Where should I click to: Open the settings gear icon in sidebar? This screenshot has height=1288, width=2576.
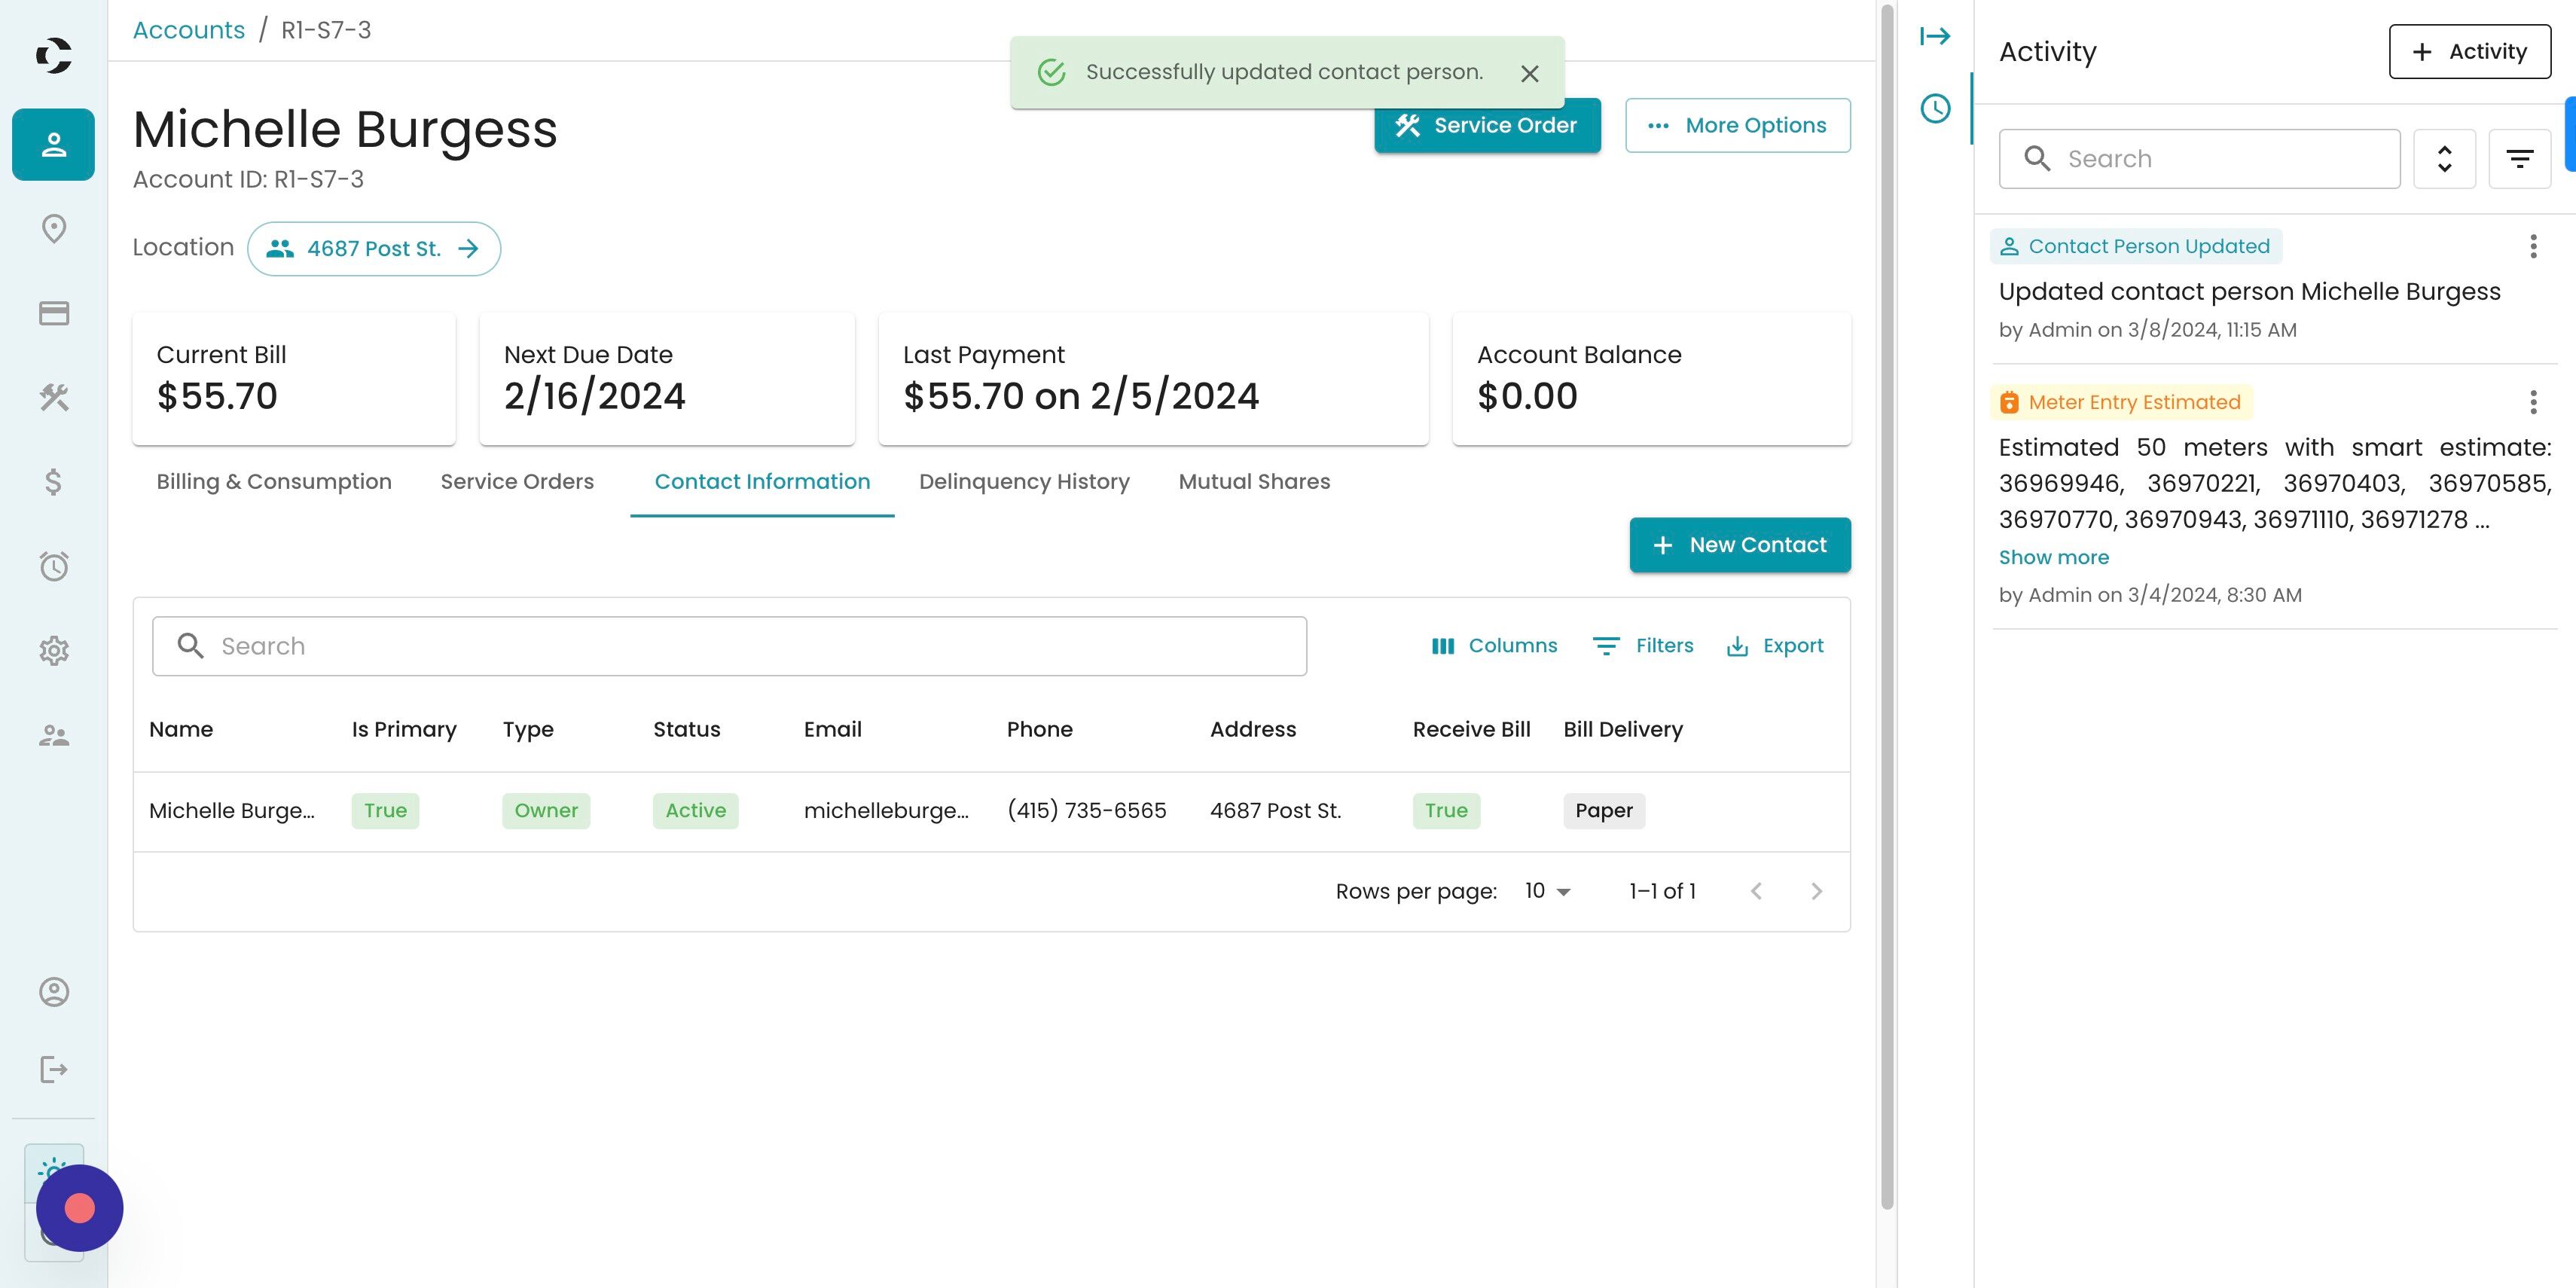[x=53, y=651]
